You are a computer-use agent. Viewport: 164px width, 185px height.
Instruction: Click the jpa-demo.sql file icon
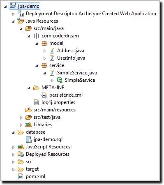point(29,139)
